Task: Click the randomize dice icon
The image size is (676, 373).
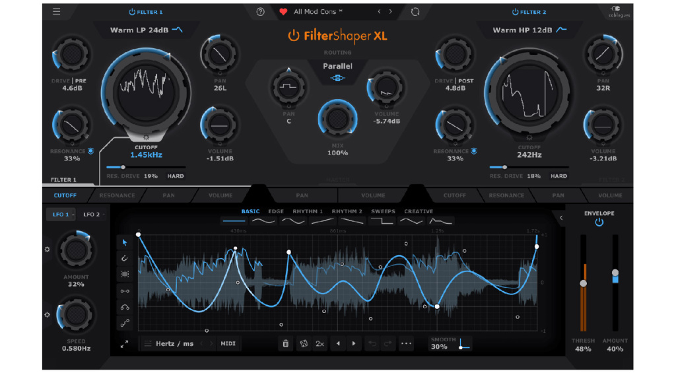Action: pyautogui.click(x=303, y=343)
